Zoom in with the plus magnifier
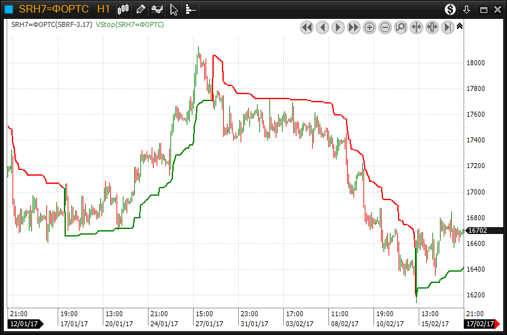Screen dimensions: 507x335 [370, 28]
